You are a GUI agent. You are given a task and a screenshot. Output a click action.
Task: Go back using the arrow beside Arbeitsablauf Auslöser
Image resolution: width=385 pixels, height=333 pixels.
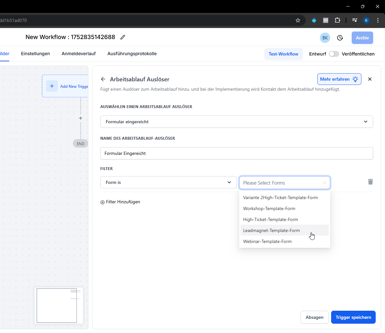[x=103, y=79]
